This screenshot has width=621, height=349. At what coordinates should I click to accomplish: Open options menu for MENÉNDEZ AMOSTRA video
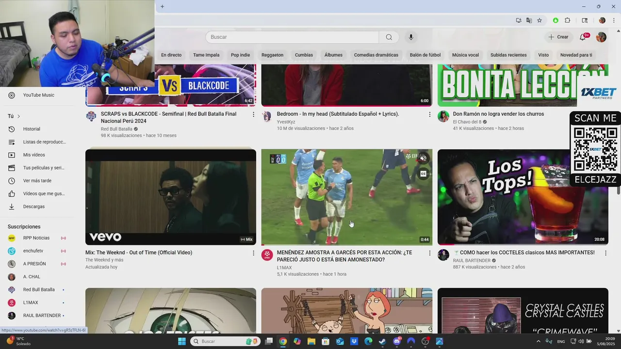pyautogui.click(x=429, y=253)
